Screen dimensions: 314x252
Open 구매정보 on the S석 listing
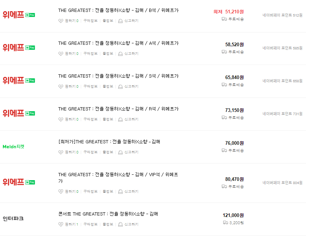pyautogui.click(x=90, y=86)
